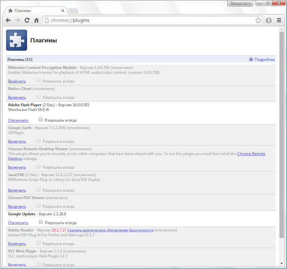Click the round extension icon near menu

(x=268, y=20)
